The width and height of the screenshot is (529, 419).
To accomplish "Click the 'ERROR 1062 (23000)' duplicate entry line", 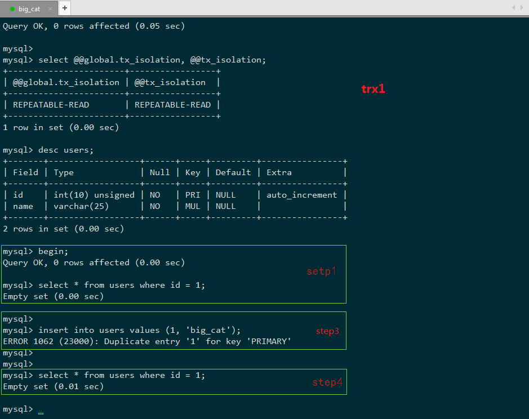I will [x=147, y=342].
